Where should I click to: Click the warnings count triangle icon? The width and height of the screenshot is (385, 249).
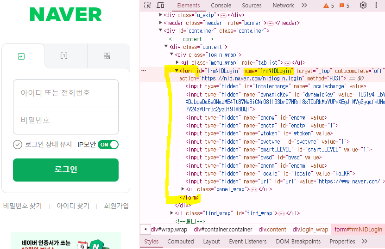pyautogui.click(x=326, y=6)
